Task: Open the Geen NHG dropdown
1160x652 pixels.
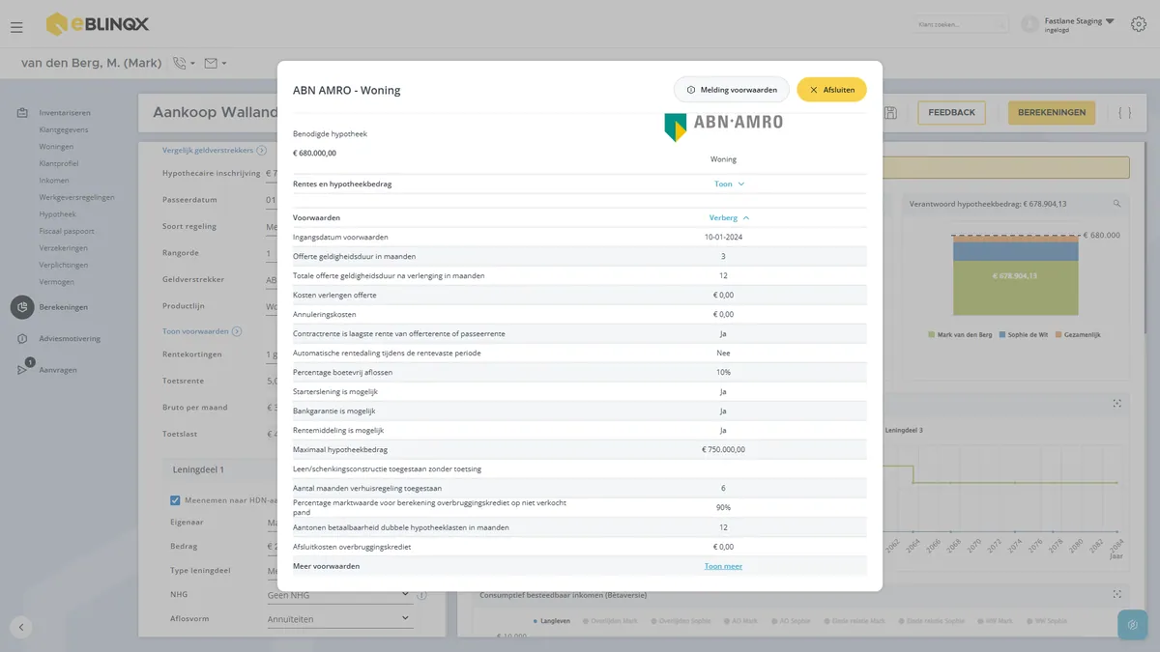Action: pyautogui.click(x=340, y=596)
